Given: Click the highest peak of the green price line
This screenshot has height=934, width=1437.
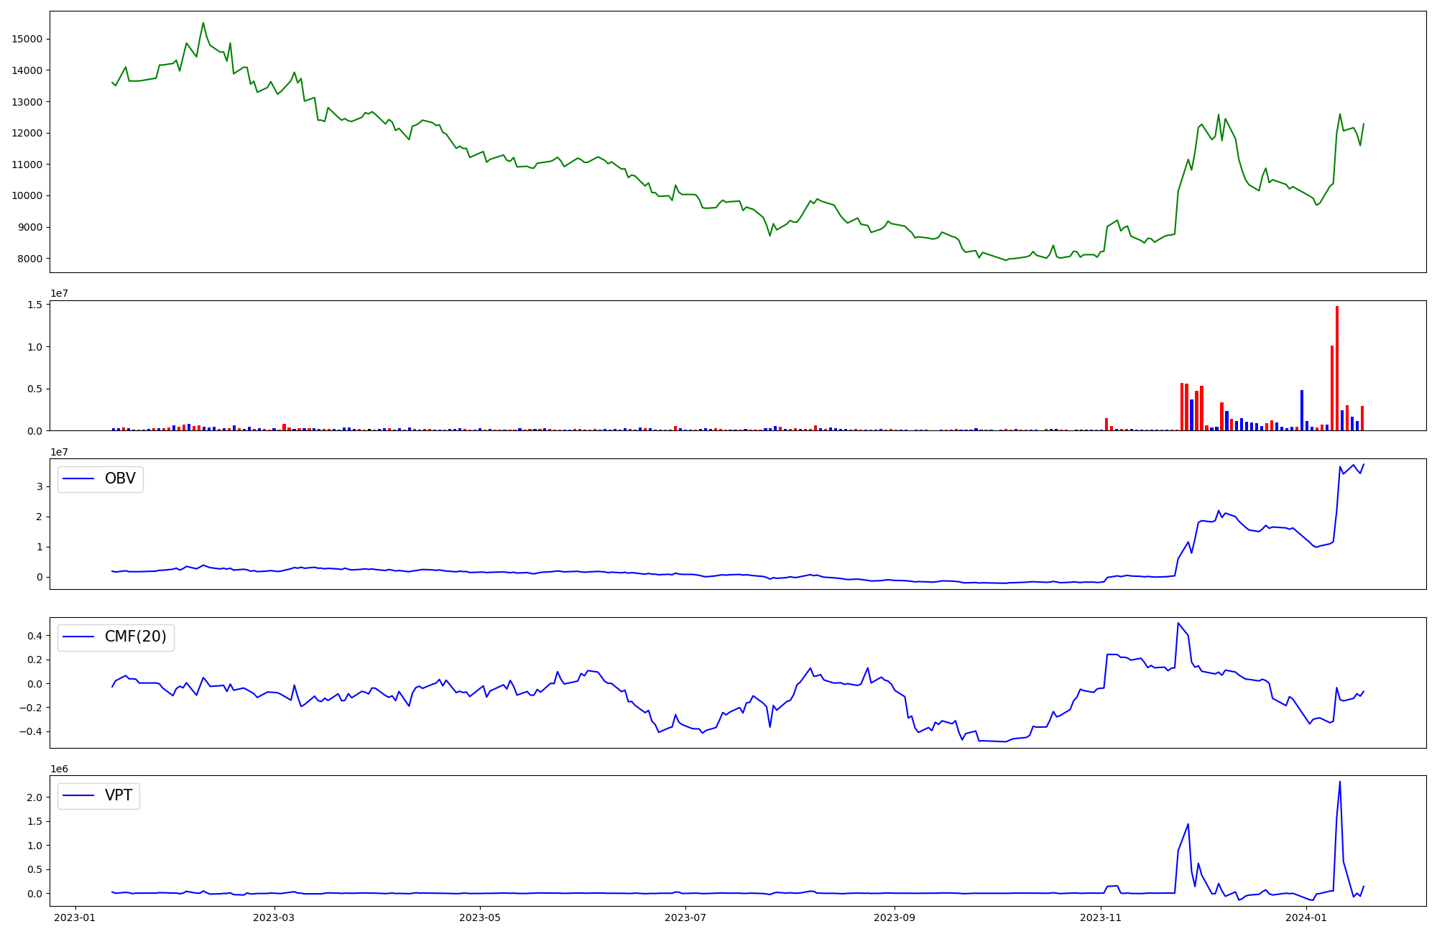Looking at the screenshot, I should (x=203, y=23).
